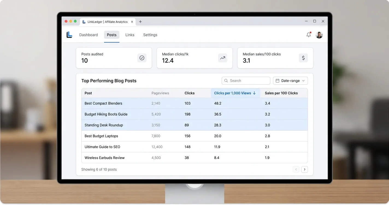This screenshot has height=205, width=389.
Task: Open the Date-range dropdown
Action: pyautogui.click(x=290, y=81)
